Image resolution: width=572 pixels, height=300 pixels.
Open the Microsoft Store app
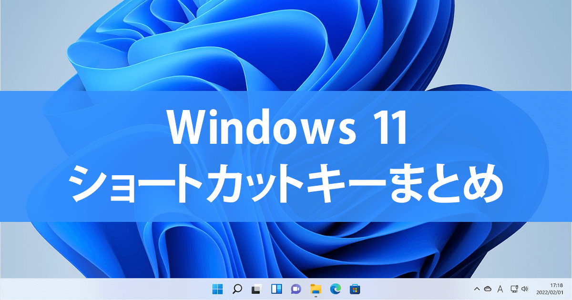pos(355,289)
